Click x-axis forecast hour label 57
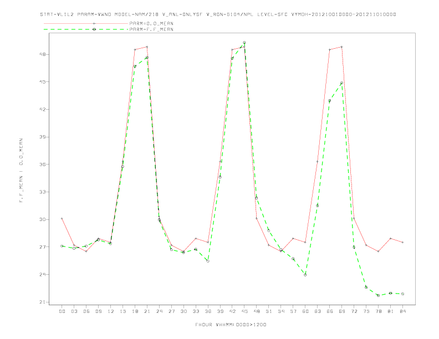The height and width of the screenshot is (339, 439). coord(293,311)
